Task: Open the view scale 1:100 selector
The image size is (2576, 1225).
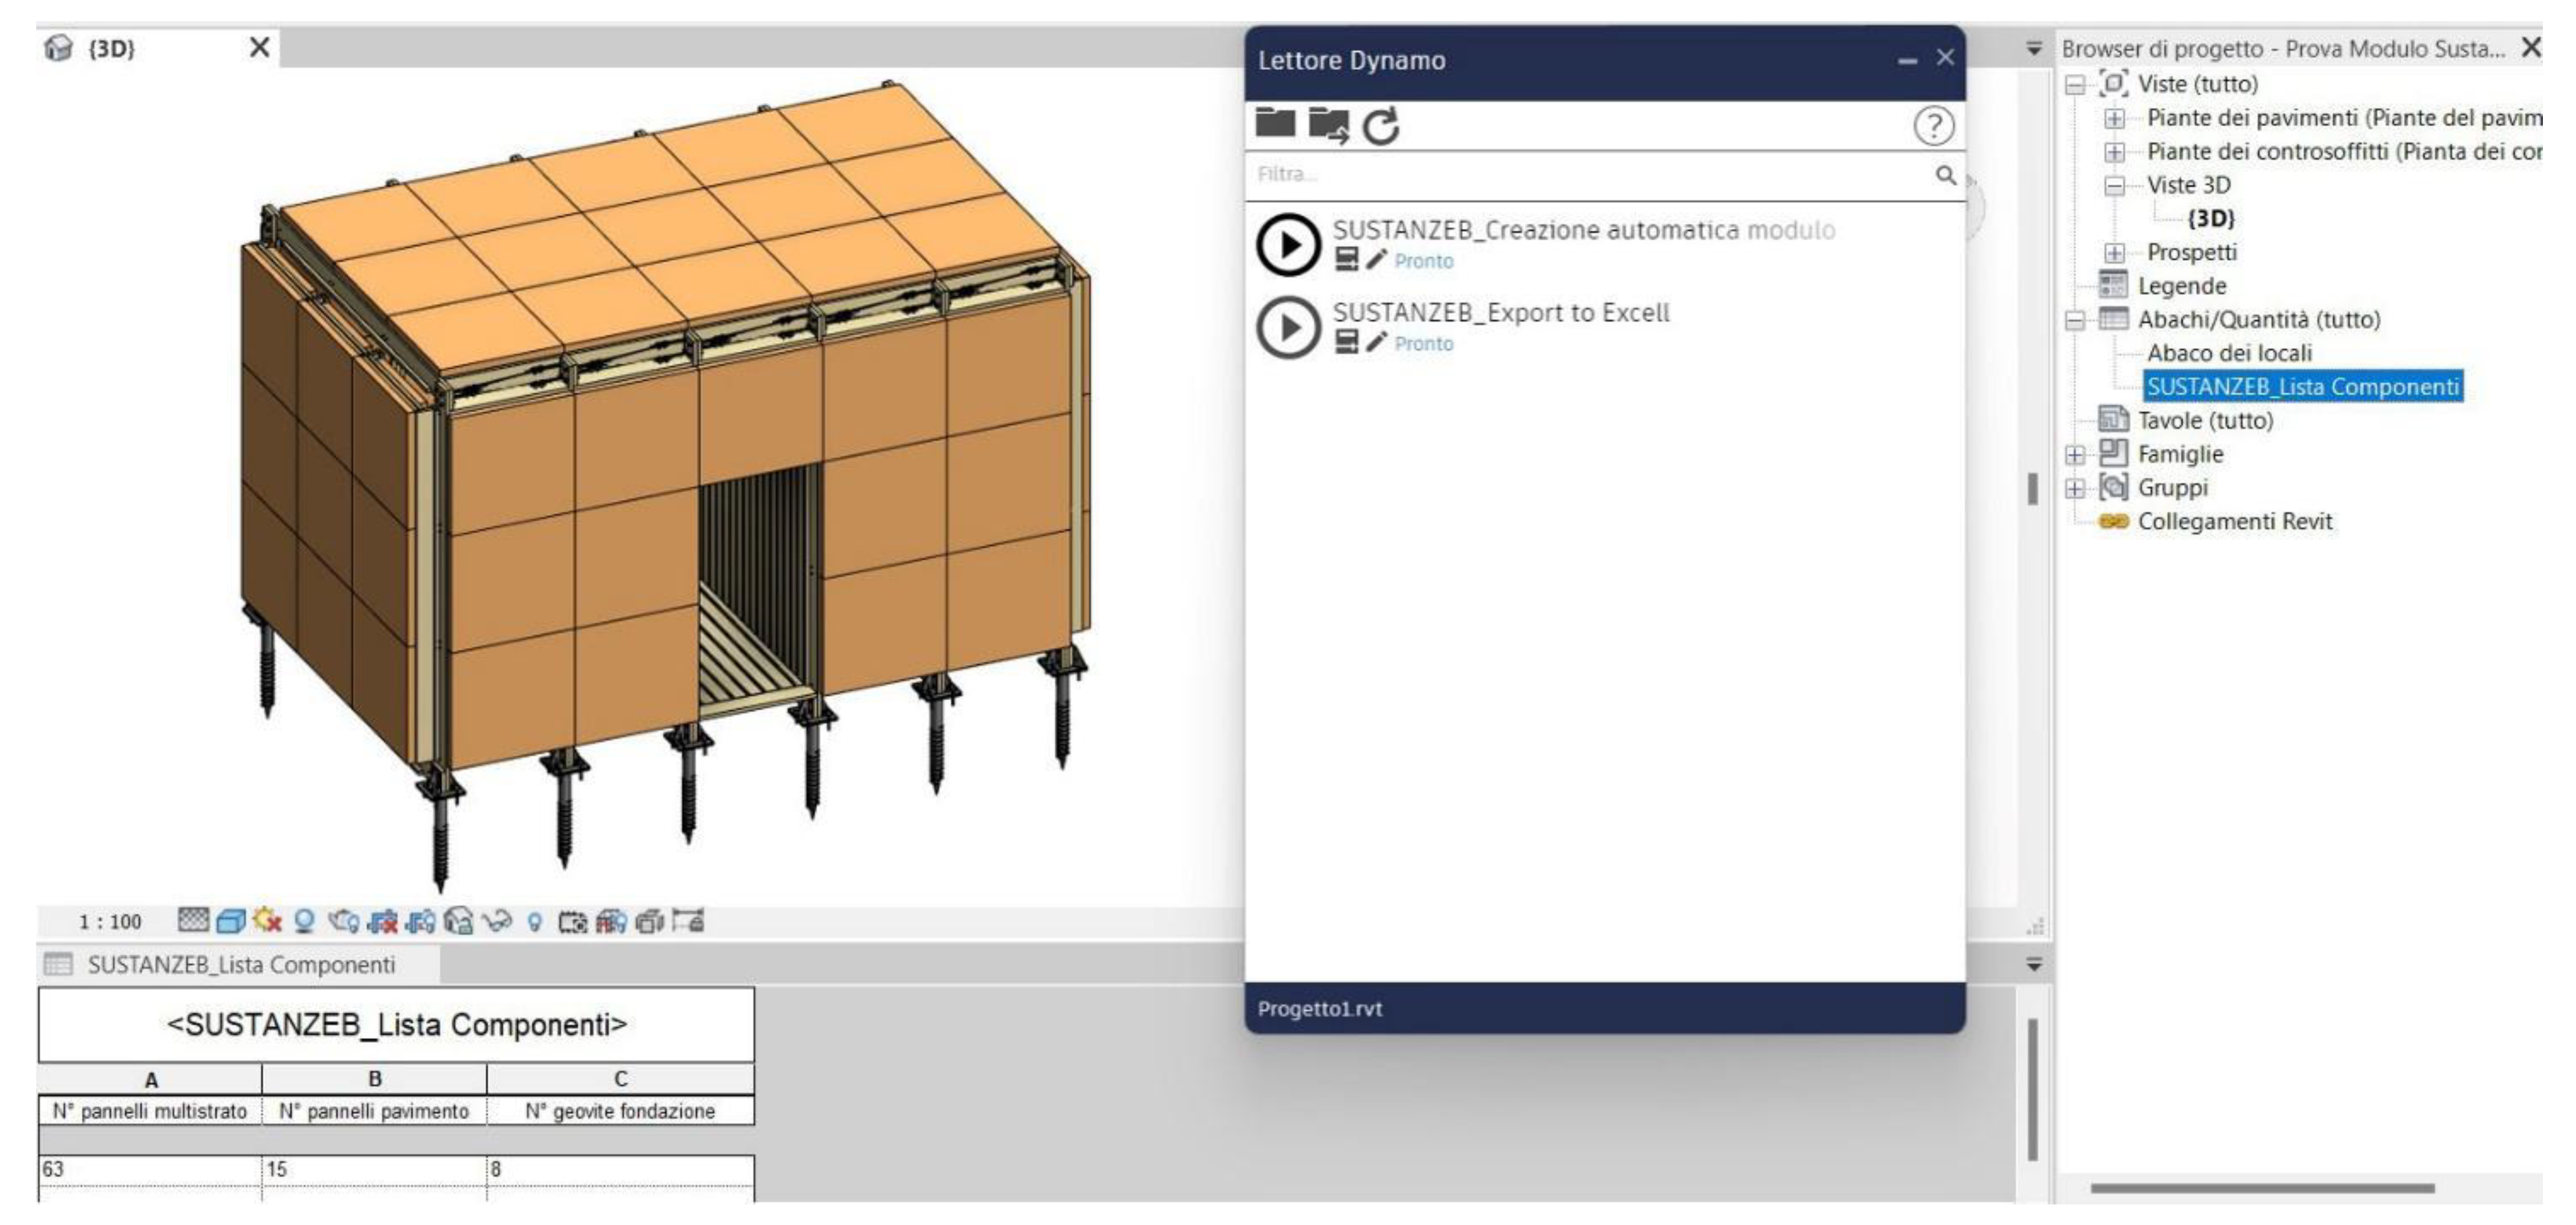Action: (x=110, y=921)
